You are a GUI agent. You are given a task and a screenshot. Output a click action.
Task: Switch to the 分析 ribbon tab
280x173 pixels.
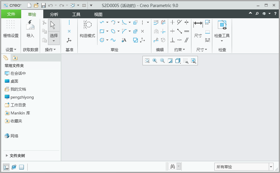point(54,14)
